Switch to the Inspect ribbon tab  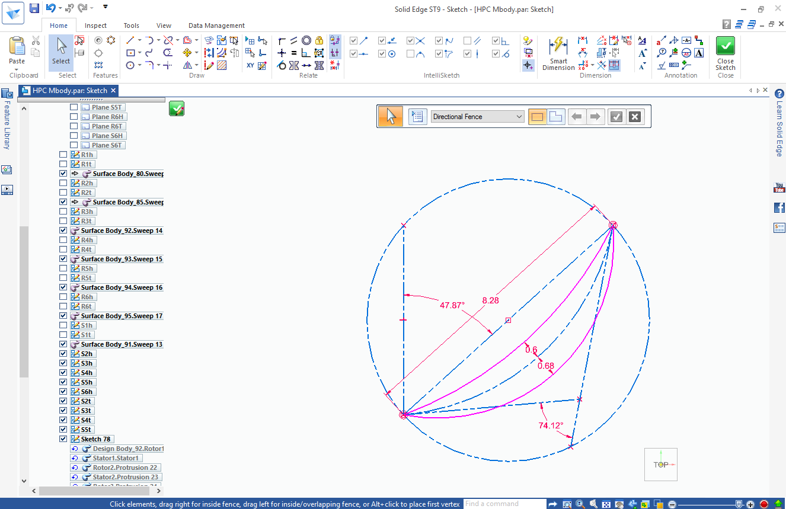tap(95, 25)
